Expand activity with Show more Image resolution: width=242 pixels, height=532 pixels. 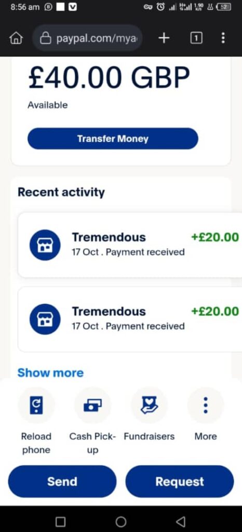tap(50, 373)
